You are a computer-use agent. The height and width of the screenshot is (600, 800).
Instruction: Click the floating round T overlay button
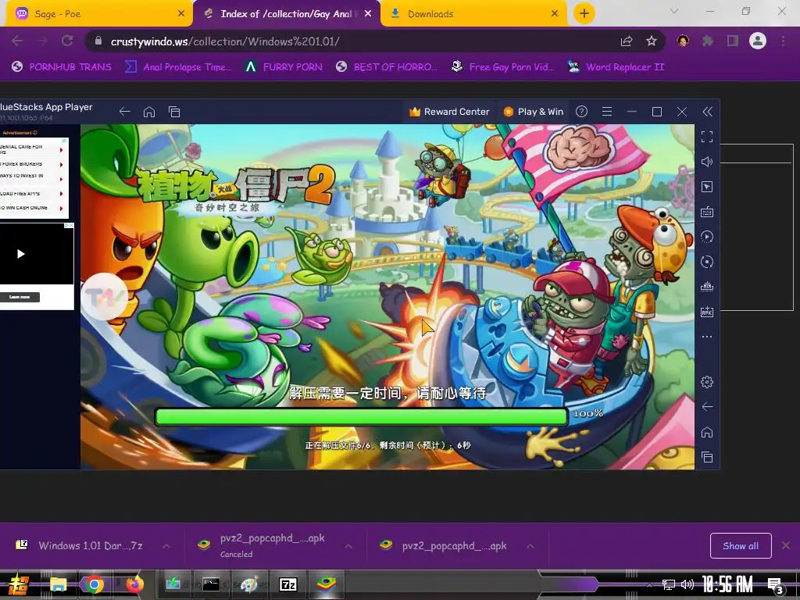(x=105, y=296)
